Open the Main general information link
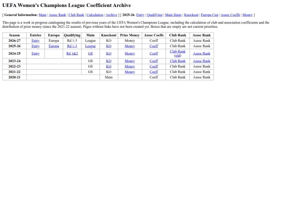The width and height of the screenshot is (289, 217). click(42, 15)
